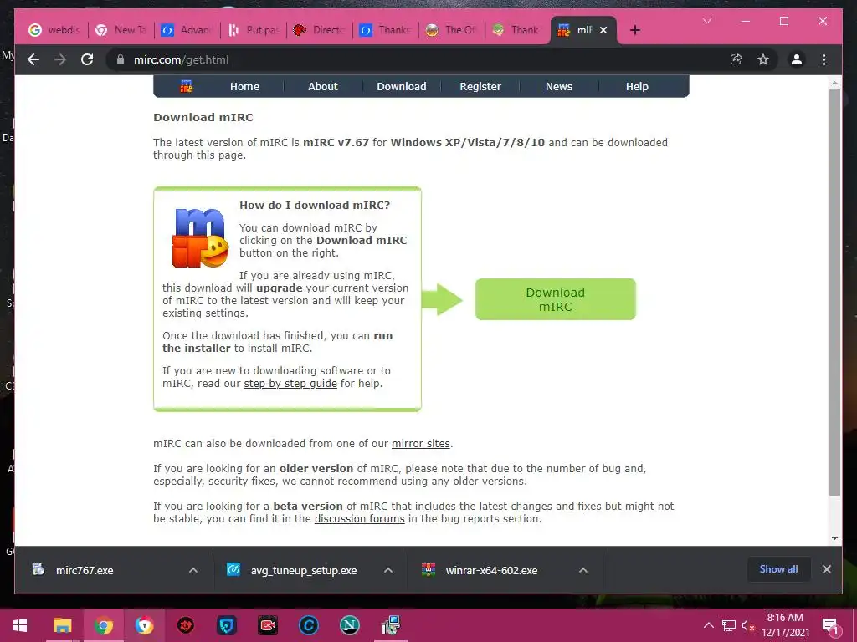Screen dimensions: 857x642
Task: Click the scroll down arrow of the page
Action: tap(834, 538)
